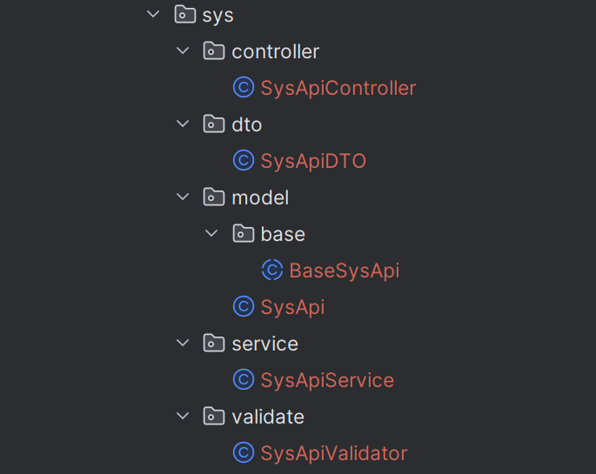Click the SysApiValidator class icon

(x=244, y=453)
